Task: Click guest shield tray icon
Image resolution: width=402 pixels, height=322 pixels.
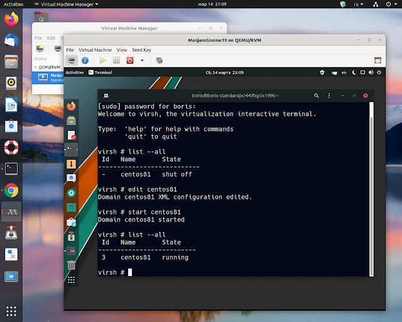Action: tap(322, 73)
